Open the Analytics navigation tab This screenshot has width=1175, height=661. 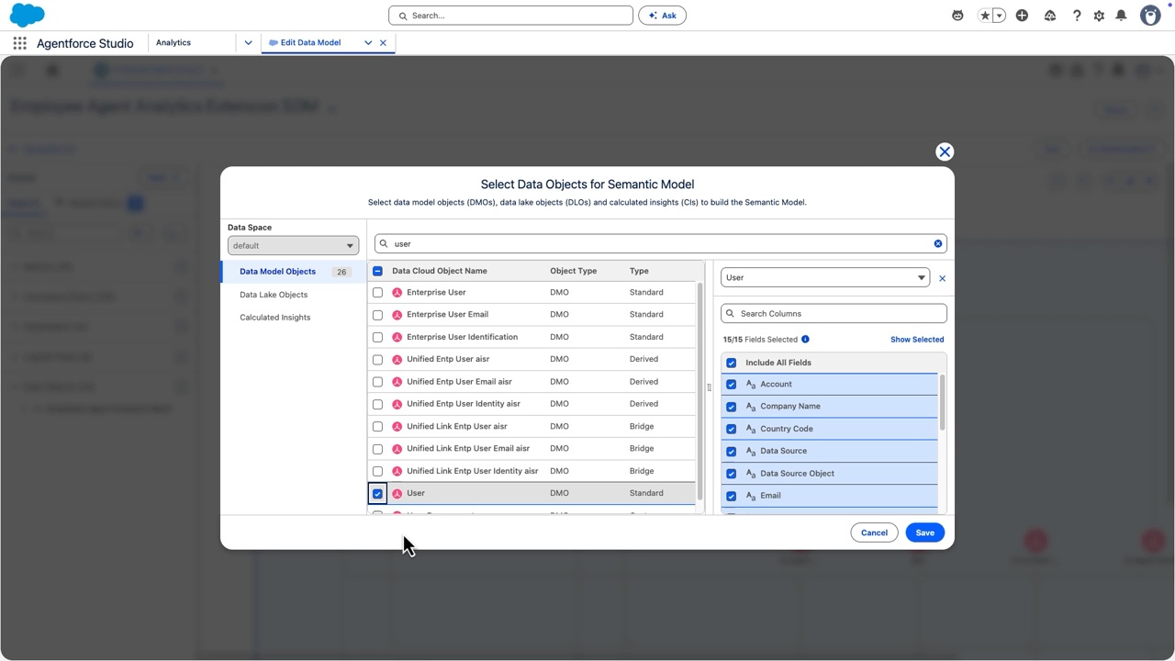173,42
